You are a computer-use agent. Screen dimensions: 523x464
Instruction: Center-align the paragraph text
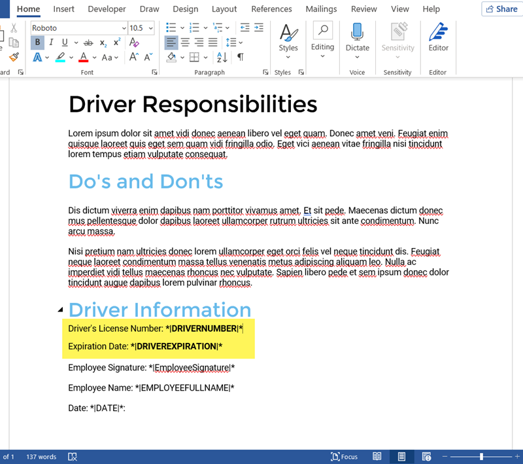(x=186, y=43)
